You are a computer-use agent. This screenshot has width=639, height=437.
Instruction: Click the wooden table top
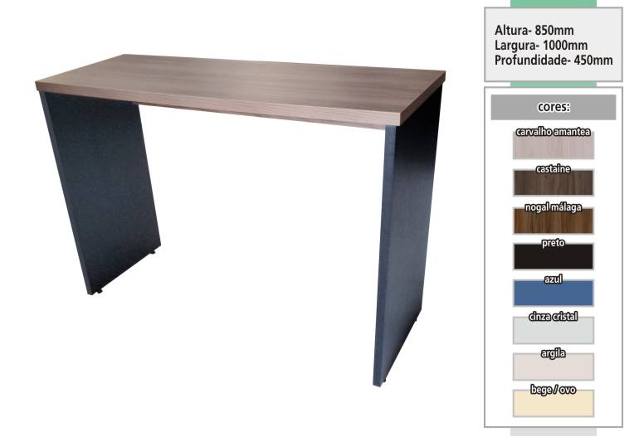[x=241, y=90]
